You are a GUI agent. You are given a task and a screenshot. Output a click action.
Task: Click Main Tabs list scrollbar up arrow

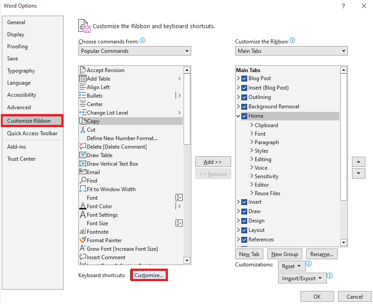click(343, 70)
